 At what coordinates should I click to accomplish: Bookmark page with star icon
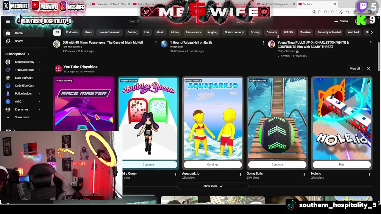pyautogui.click(x=325, y=12)
